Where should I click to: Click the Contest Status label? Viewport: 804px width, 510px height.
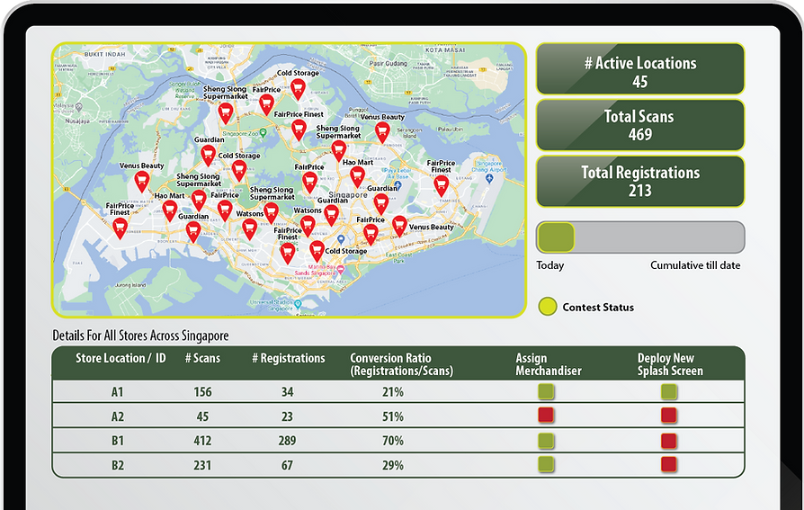[598, 308]
